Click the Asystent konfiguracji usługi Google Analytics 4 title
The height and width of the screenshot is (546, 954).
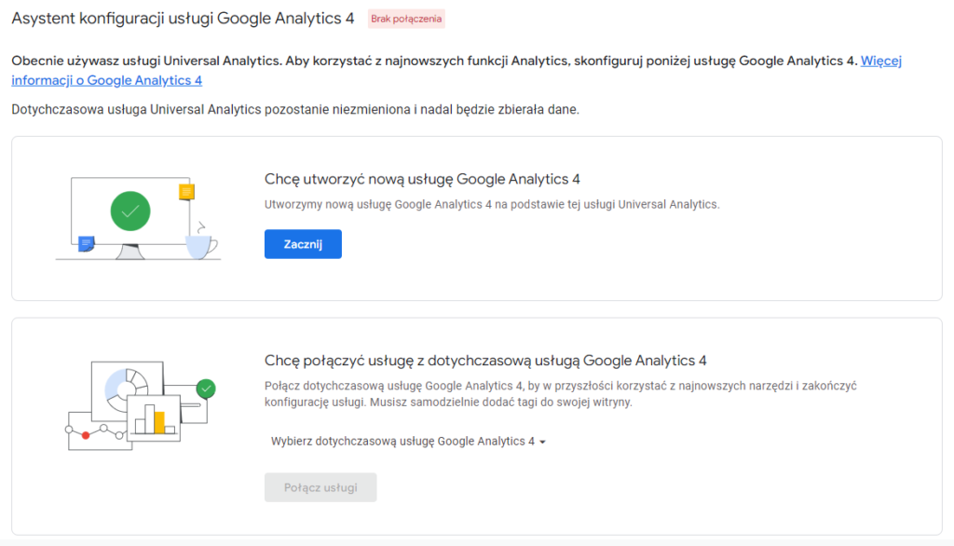(x=183, y=19)
